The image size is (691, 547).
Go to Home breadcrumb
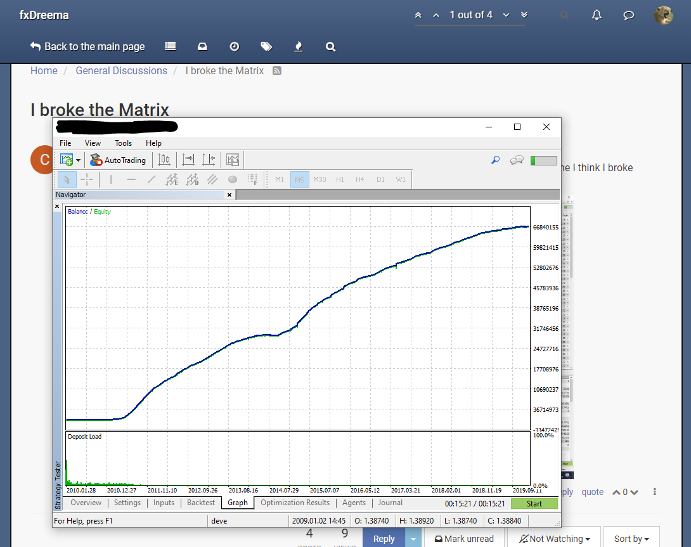tap(44, 70)
